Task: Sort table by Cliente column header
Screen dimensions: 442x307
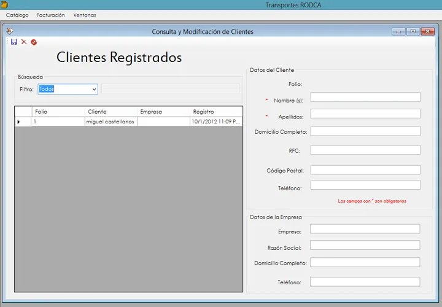Action: click(110, 112)
